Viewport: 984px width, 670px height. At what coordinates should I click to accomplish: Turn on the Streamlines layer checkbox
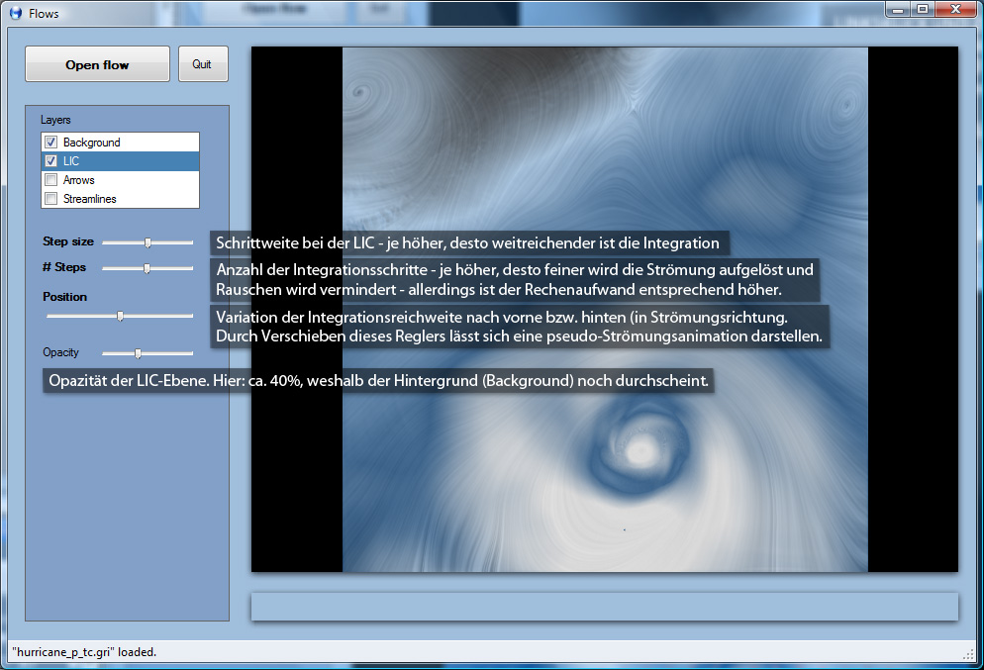pyautogui.click(x=51, y=199)
